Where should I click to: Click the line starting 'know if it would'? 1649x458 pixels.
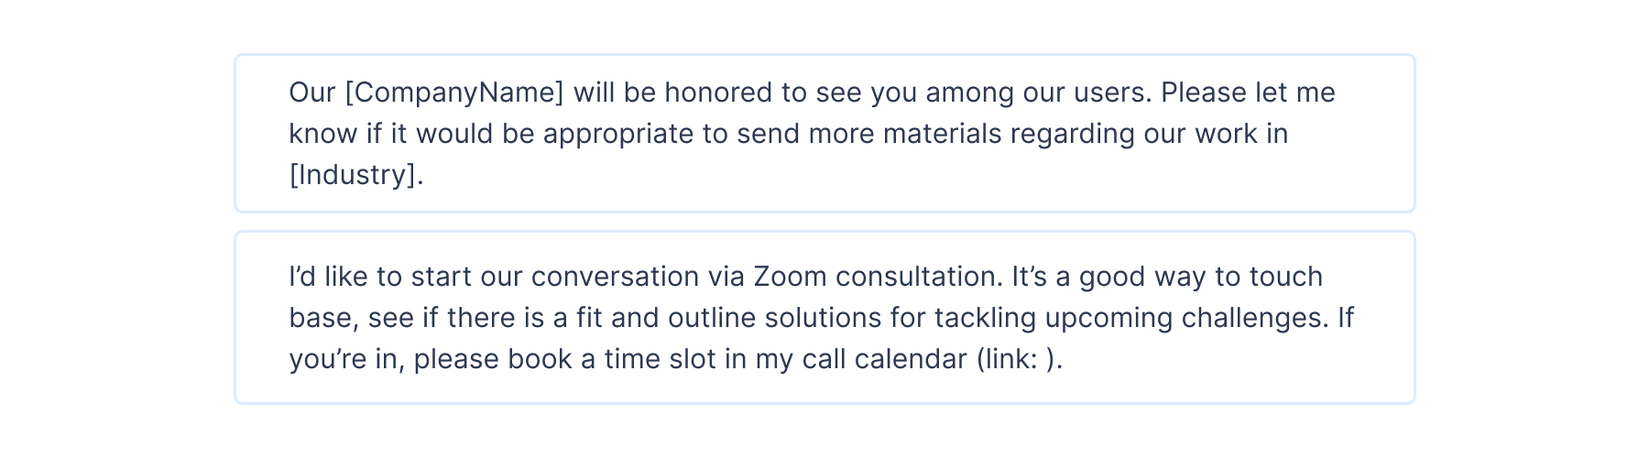click(x=789, y=134)
